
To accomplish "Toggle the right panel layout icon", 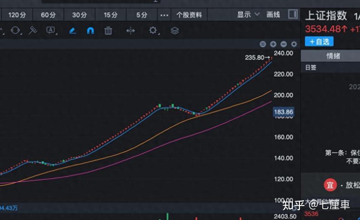I will pyautogui.click(x=292, y=15).
